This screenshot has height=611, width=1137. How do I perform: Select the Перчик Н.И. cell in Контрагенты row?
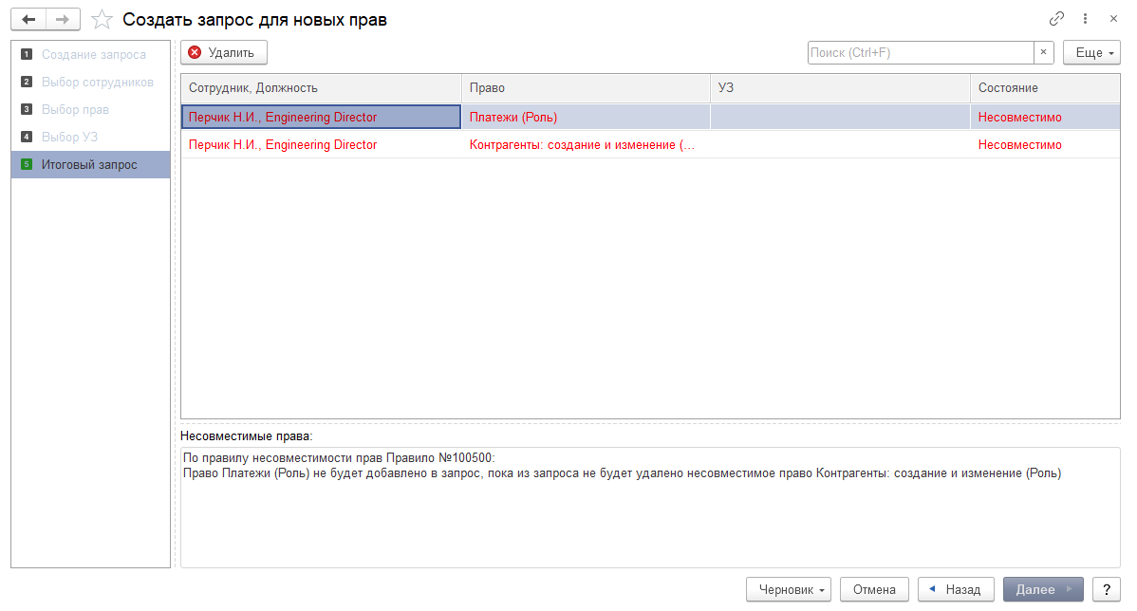[321, 144]
